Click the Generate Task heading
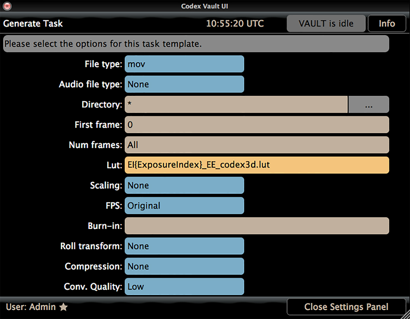Viewport: 410px width, 319px height. tap(33, 24)
